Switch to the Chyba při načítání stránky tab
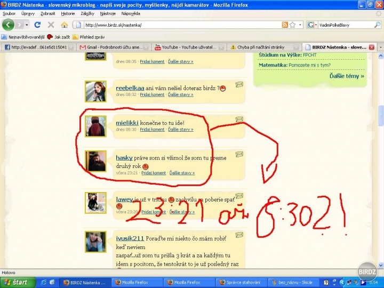Viewport: 384px width, 288px height. 265,47
